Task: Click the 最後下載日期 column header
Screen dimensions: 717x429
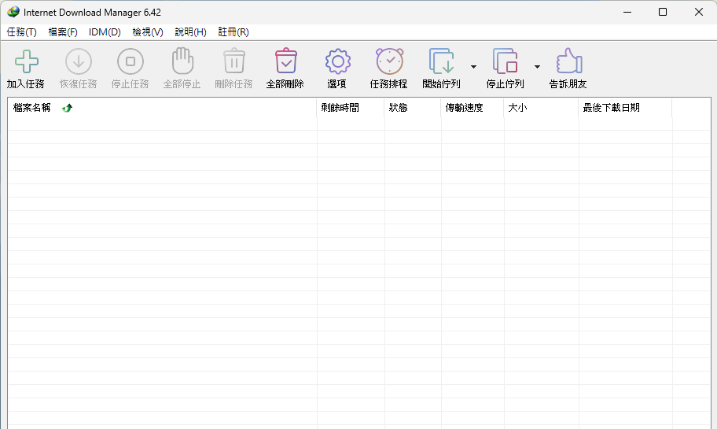Action: pos(611,108)
